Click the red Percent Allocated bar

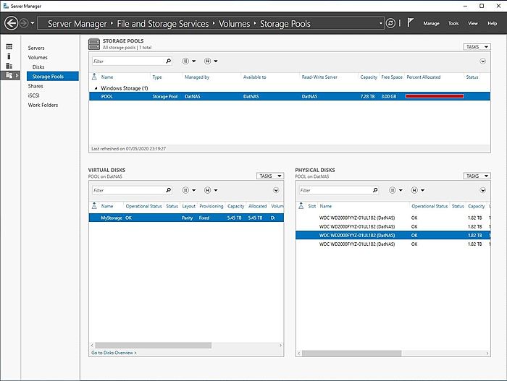coord(435,96)
